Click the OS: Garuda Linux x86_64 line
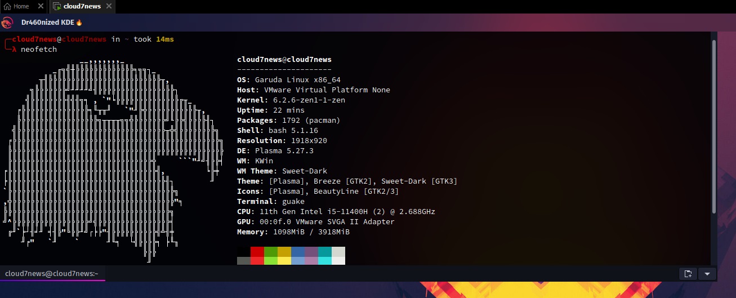The image size is (736, 298). pos(289,80)
